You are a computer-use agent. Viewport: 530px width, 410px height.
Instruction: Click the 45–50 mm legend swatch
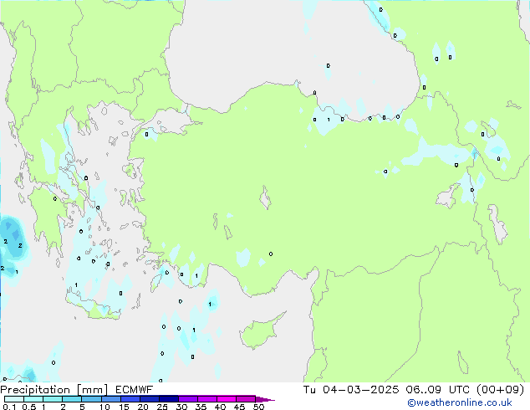[x=246, y=399]
